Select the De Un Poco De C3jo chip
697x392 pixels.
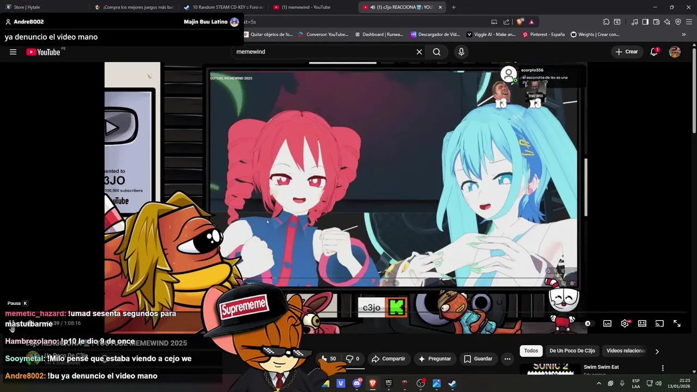point(572,351)
